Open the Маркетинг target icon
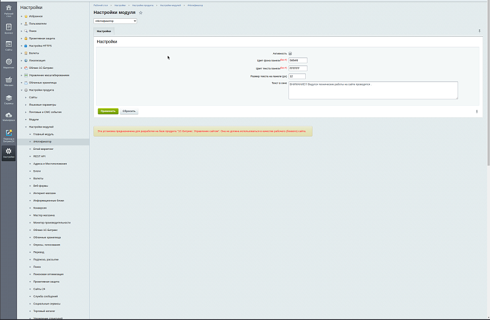 pyautogui.click(x=9, y=63)
